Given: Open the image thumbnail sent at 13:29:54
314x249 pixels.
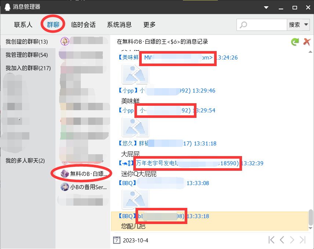Looking at the screenshot, I should [x=136, y=127].
